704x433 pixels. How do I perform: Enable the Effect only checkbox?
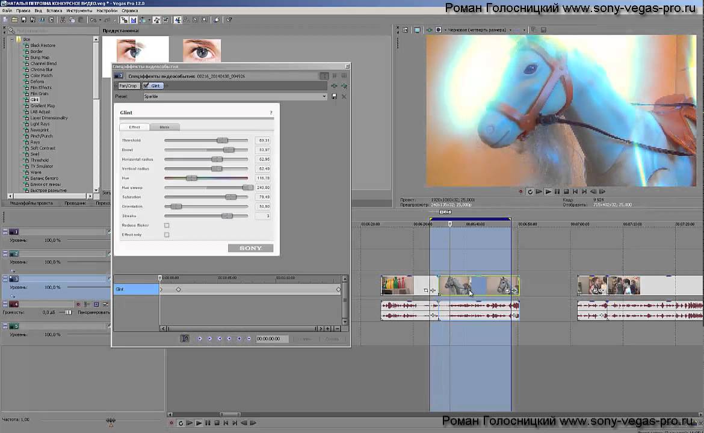pos(167,235)
